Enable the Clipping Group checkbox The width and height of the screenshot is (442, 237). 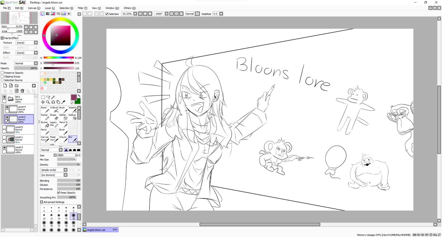[x=2, y=76]
